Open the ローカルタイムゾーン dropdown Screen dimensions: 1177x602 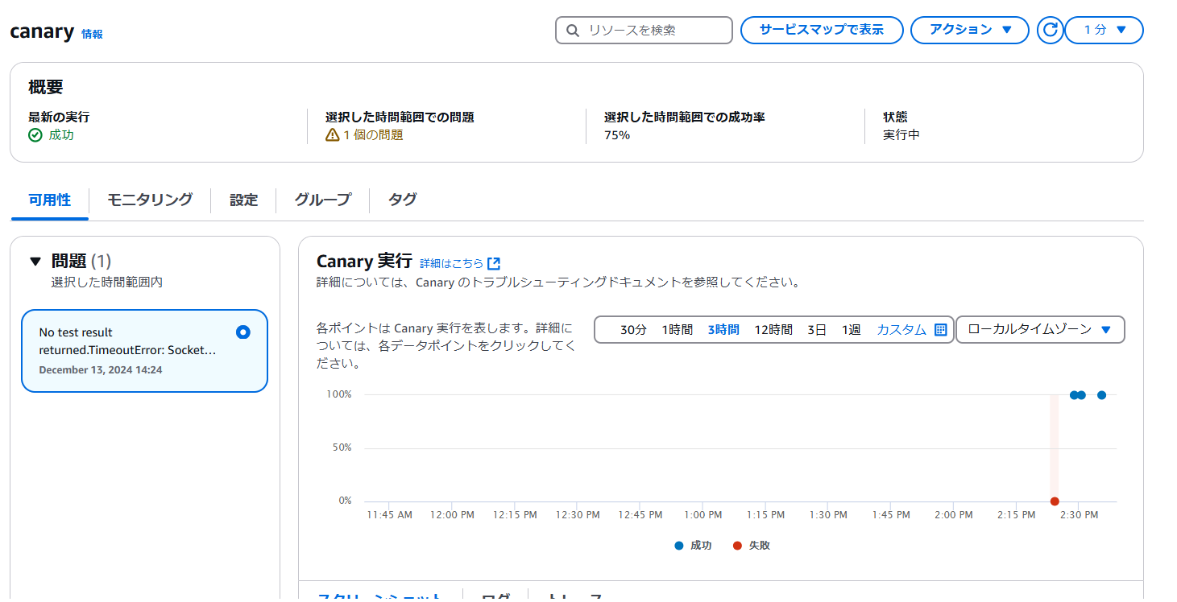tap(1039, 329)
